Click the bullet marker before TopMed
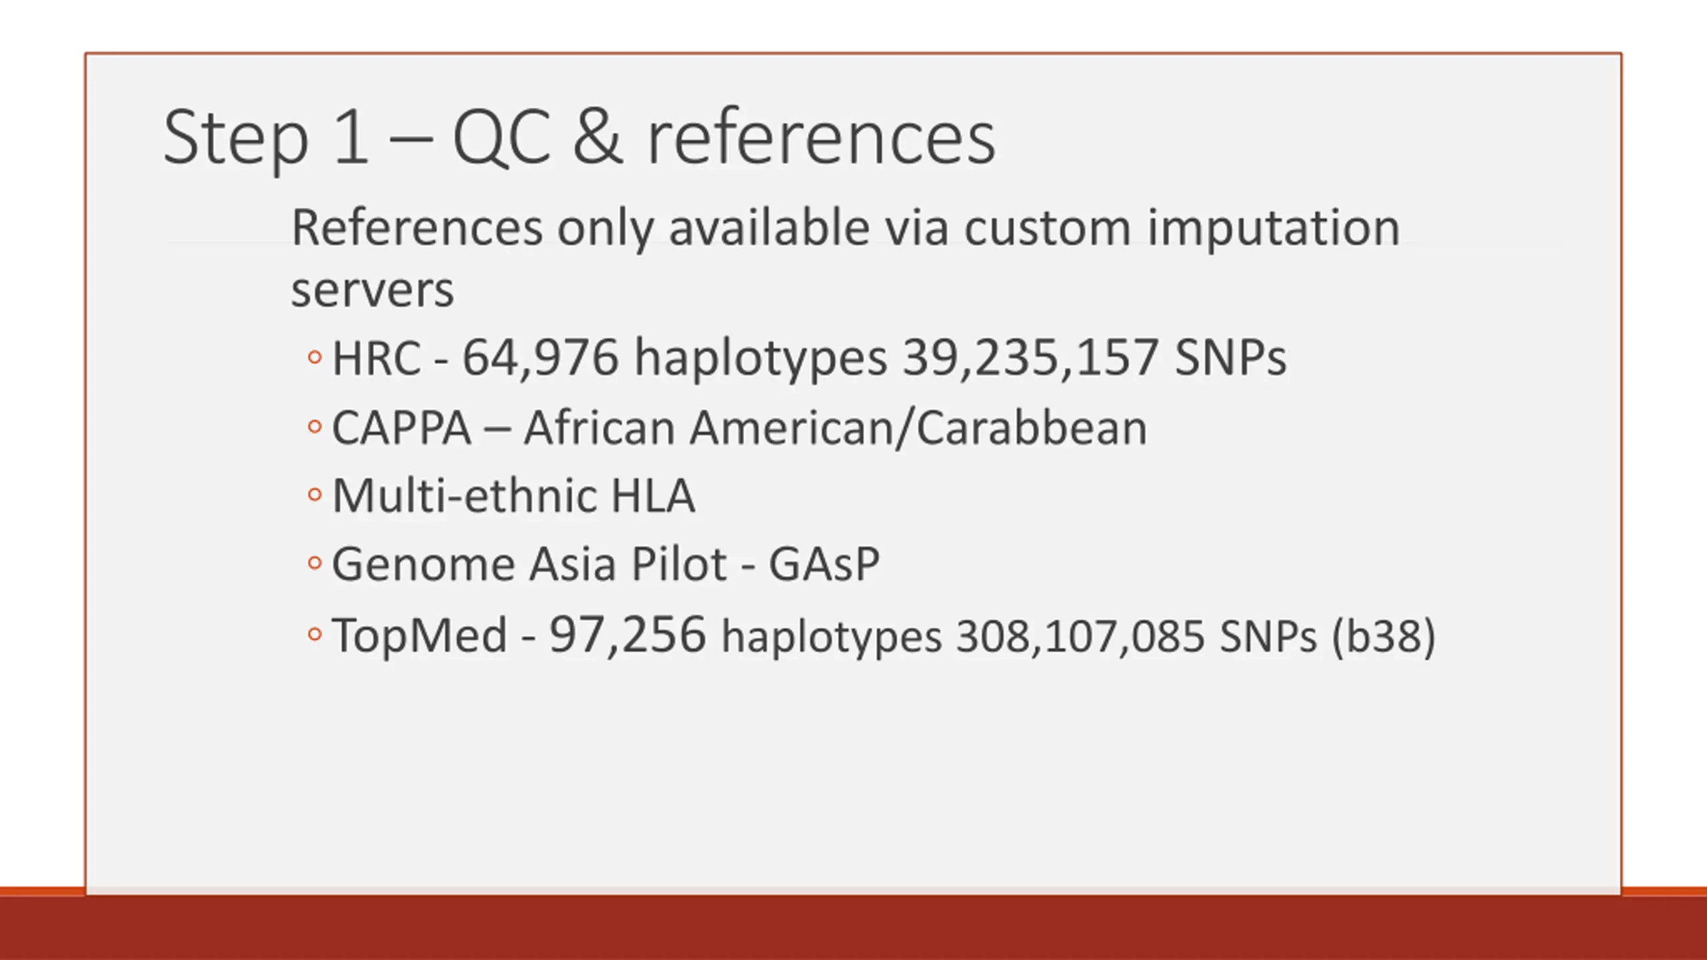Image resolution: width=1707 pixels, height=960 pixels. coord(315,633)
